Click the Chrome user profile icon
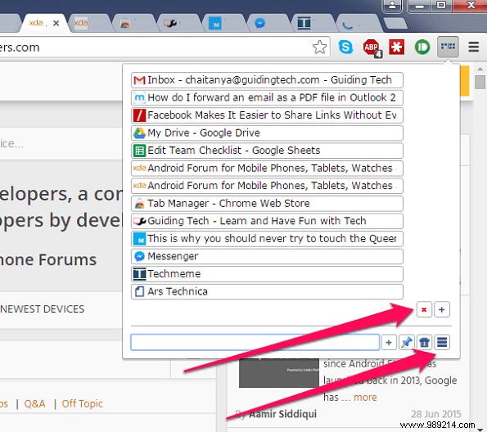Screen dimensions: 487x432 tap(392, 5)
